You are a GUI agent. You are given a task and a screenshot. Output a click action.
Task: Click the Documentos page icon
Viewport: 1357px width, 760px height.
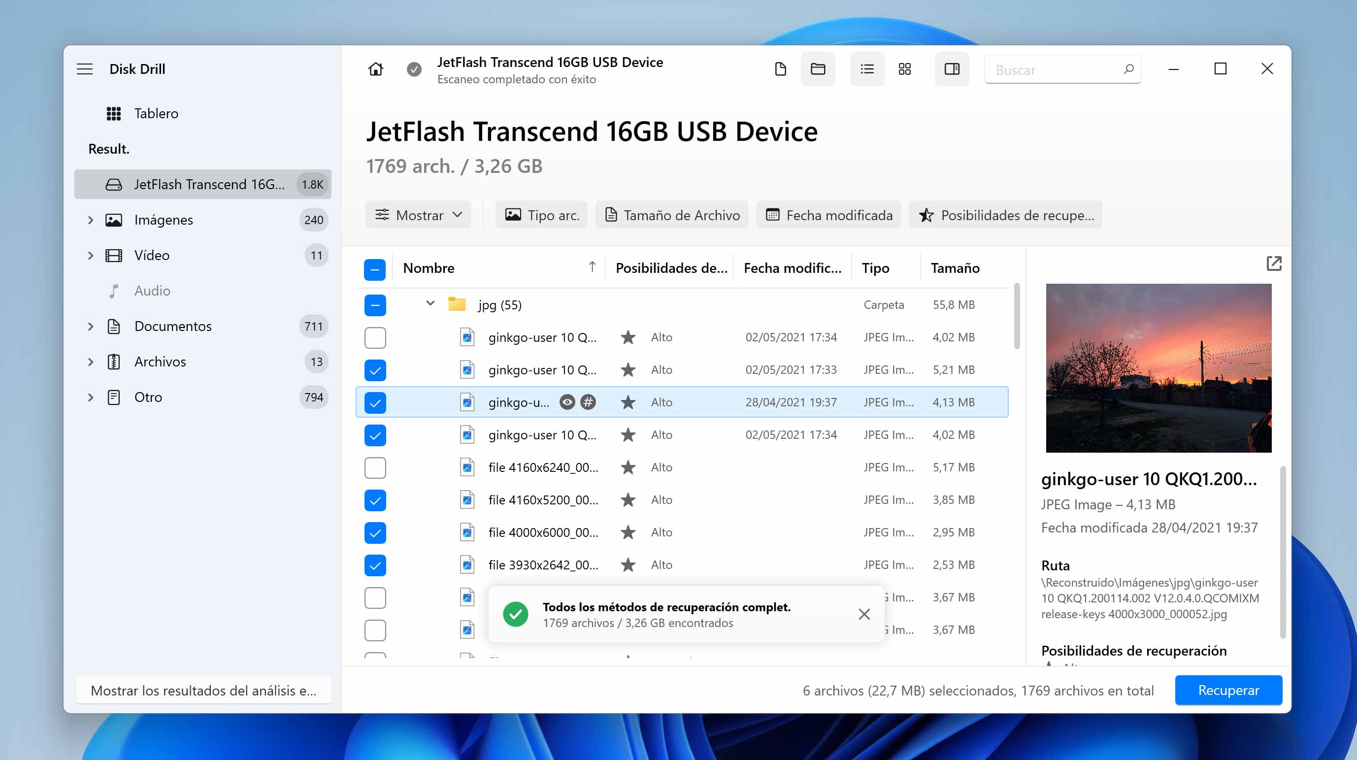(x=114, y=326)
